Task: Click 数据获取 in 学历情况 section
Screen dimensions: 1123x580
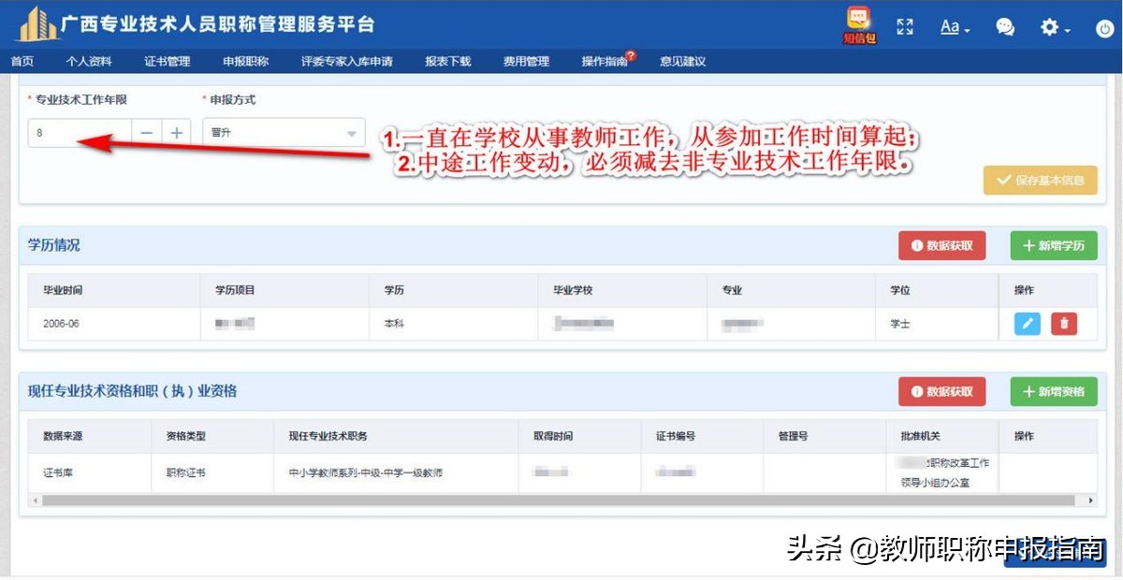Action: tap(941, 245)
